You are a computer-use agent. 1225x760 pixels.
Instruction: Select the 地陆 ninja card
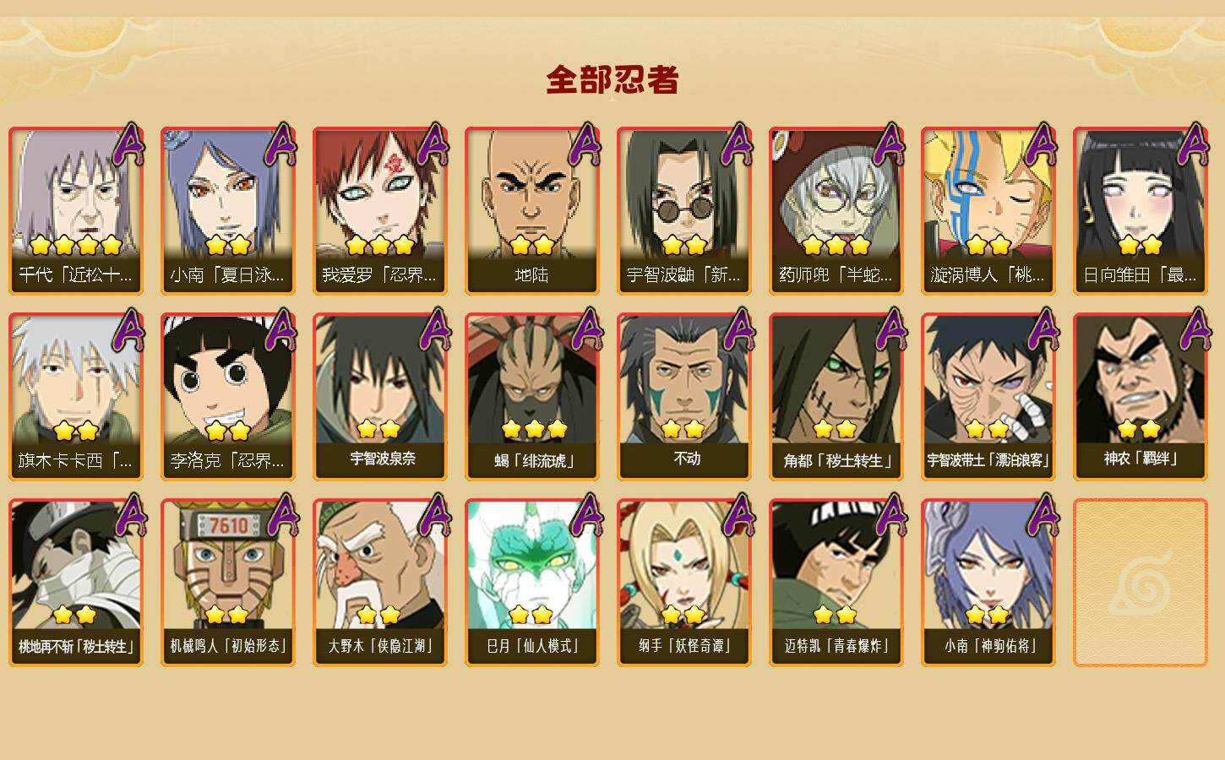(x=531, y=211)
